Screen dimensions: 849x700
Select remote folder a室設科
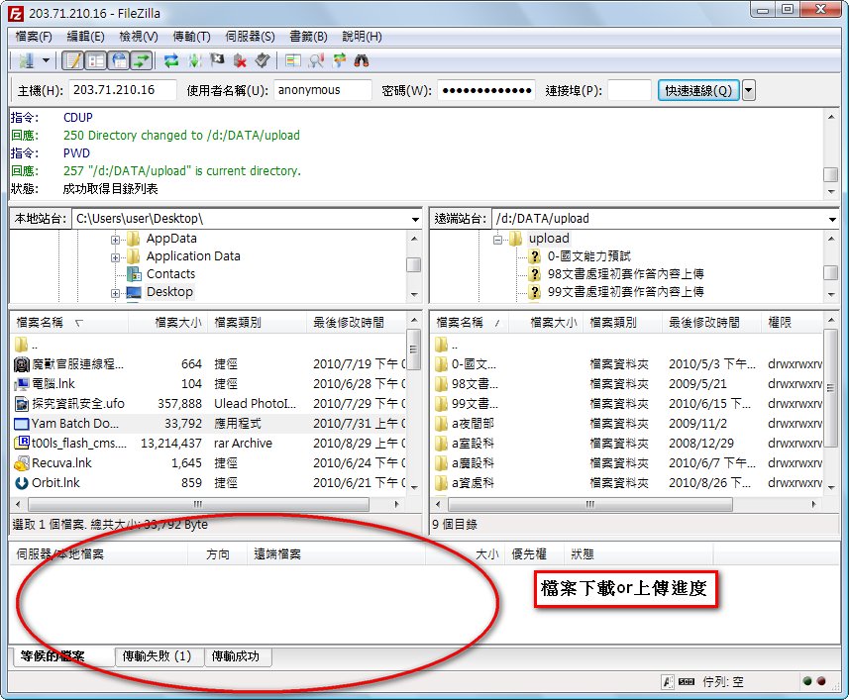628,443
